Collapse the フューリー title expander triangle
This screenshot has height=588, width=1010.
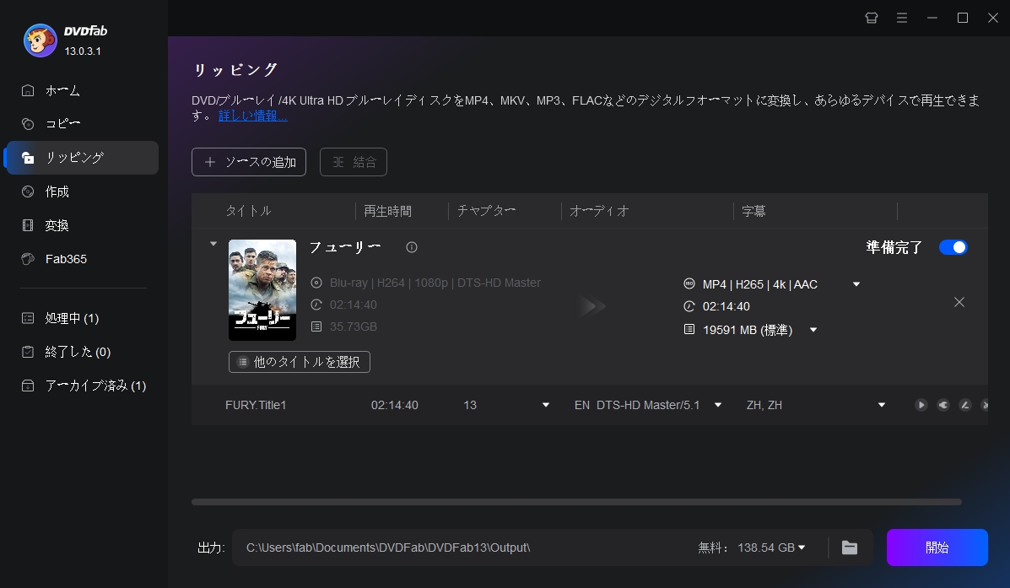[x=213, y=244]
